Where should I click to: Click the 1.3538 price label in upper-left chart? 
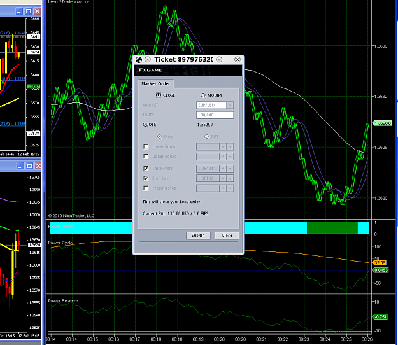click(x=34, y=134)
